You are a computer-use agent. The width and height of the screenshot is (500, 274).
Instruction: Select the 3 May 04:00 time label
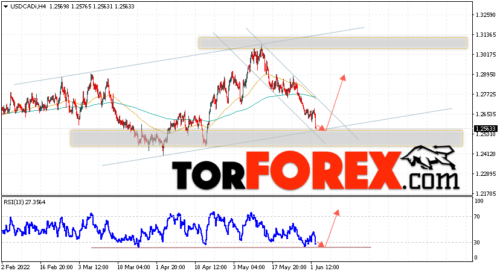coord(249,267)
